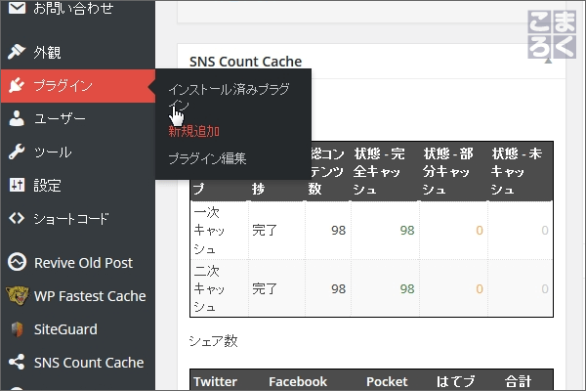Click the 状態 - 完全キャッシュ column header
Image resolution: width=586 pixels, height=391 pixels.
tap(385, 171)
